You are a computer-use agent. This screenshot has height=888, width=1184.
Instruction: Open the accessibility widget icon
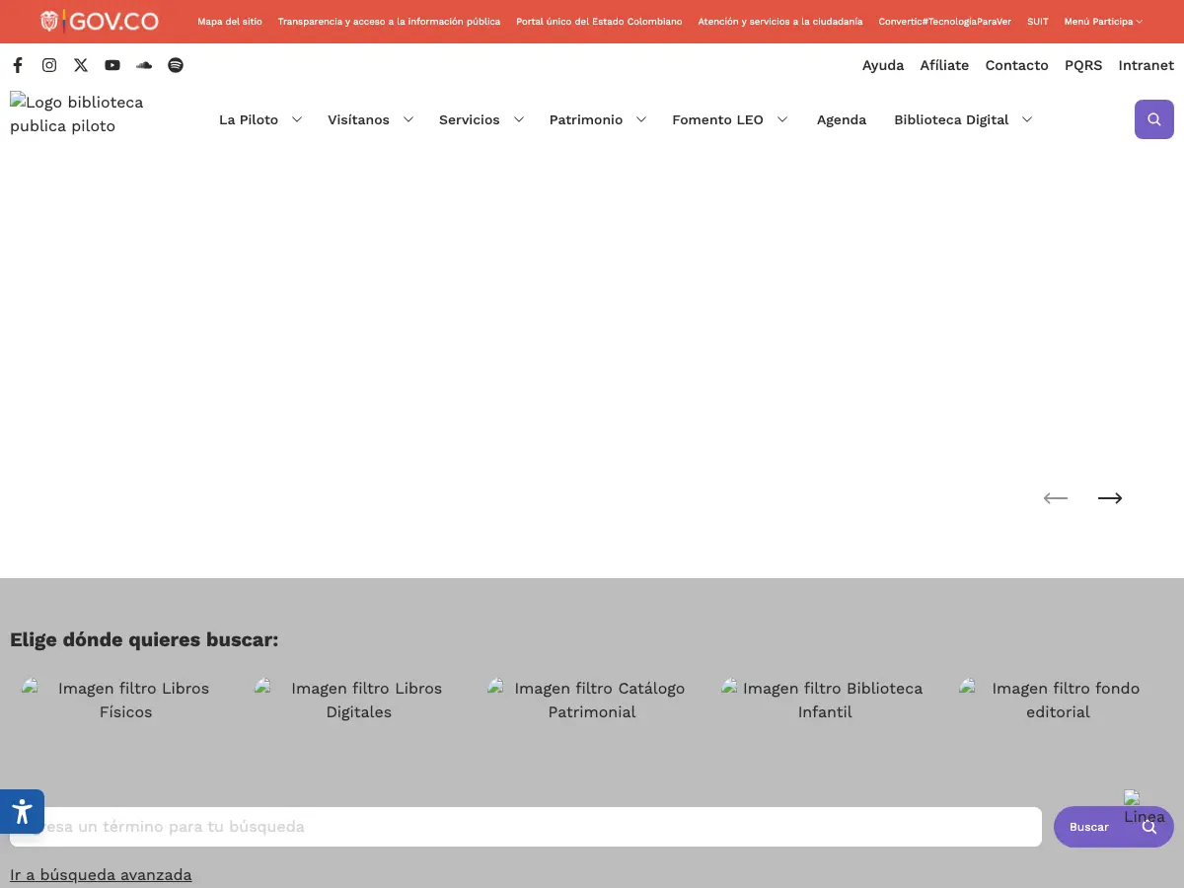coord(22,812)
